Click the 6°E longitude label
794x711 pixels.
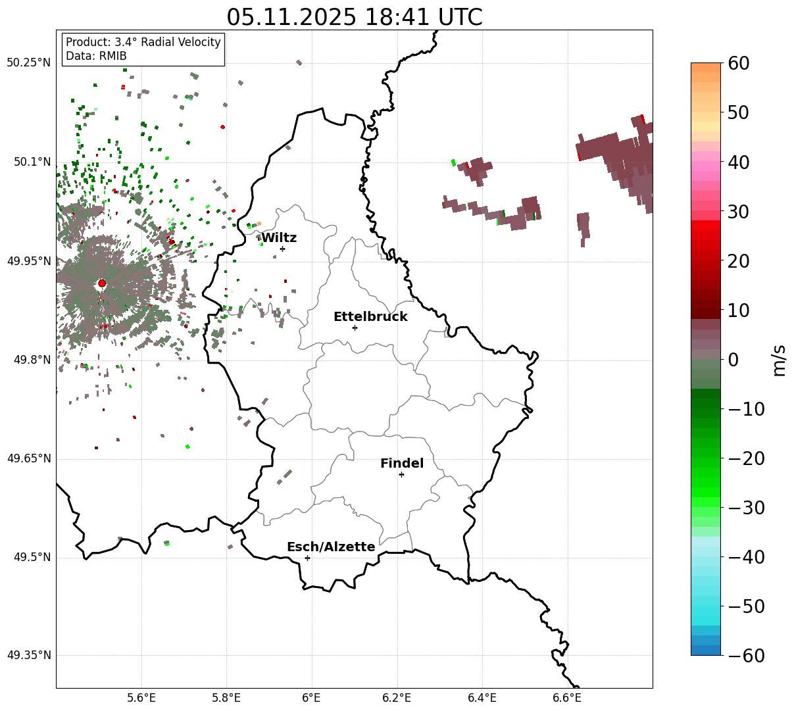coord(312,698)
